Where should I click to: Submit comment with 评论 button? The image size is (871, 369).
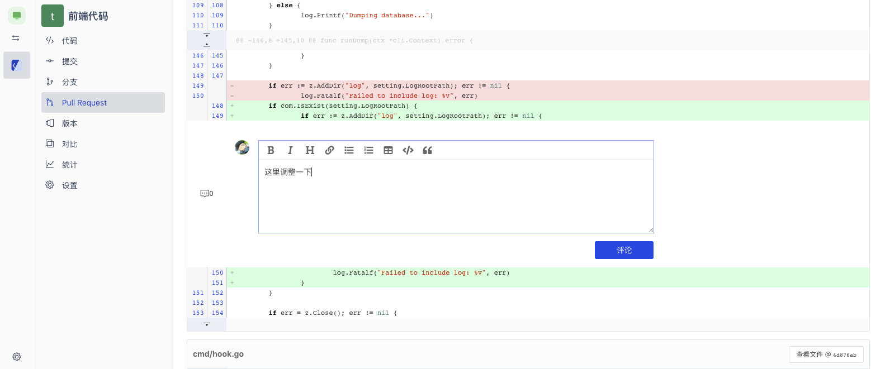click(623, 250)
